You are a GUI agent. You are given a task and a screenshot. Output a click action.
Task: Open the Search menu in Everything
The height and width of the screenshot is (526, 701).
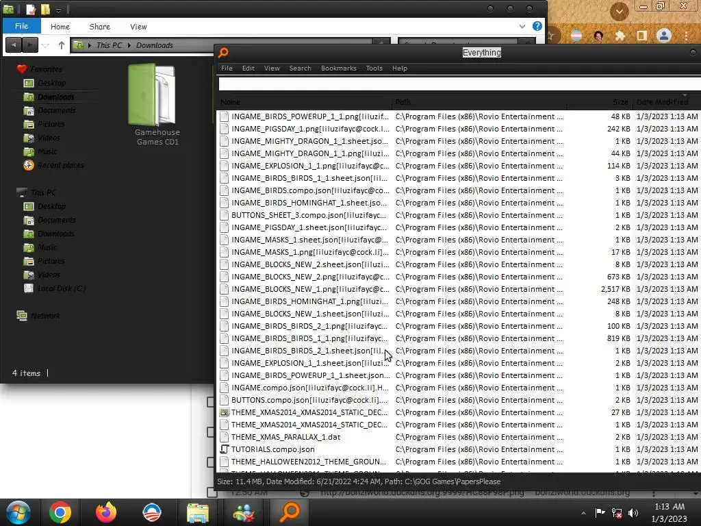(300, 68)
